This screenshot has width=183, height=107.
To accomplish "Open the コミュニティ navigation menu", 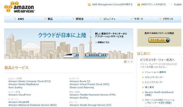I will click(108, 19).
